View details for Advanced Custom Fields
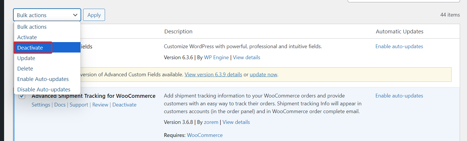 point(246,57)
